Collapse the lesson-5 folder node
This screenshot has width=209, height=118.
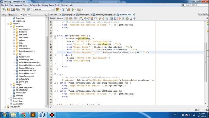(x=8, y=24)
